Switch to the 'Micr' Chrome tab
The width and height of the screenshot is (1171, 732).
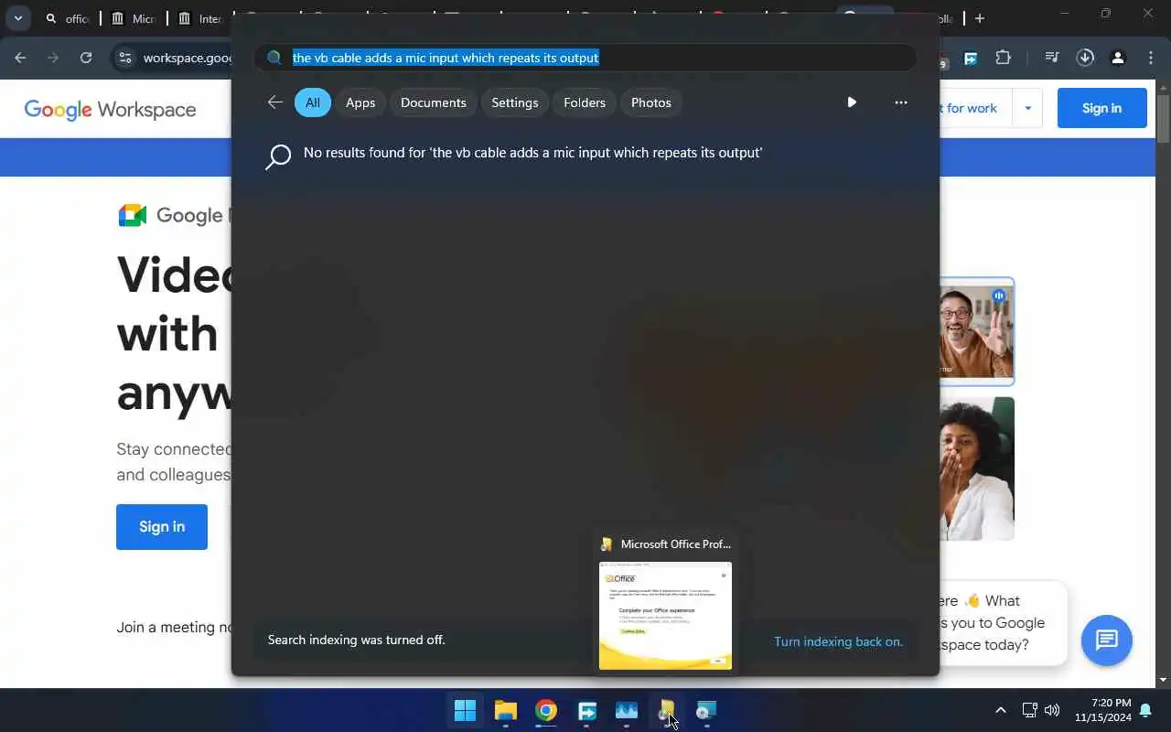point(134,18)
